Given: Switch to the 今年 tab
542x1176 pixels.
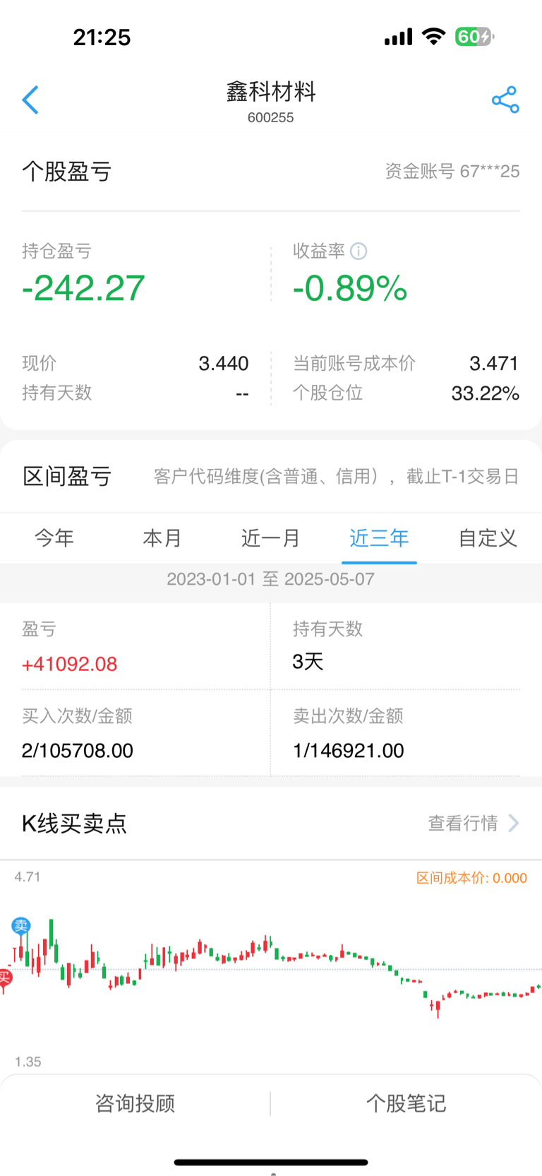Looking at the screenshot, I should 54,538.
